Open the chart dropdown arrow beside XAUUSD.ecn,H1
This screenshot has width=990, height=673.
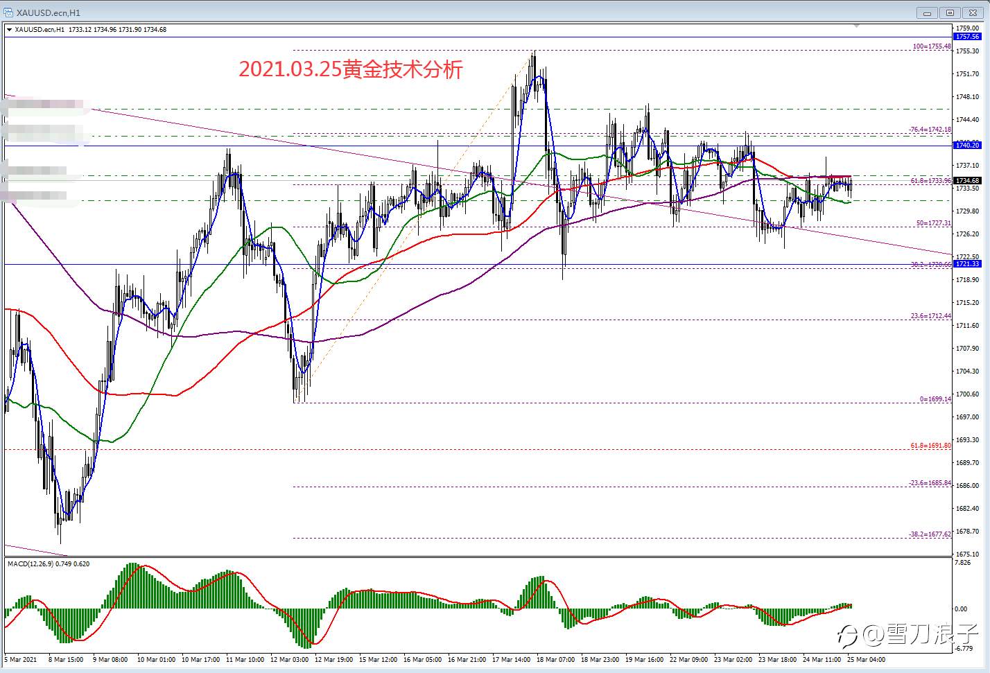point(9,30)
